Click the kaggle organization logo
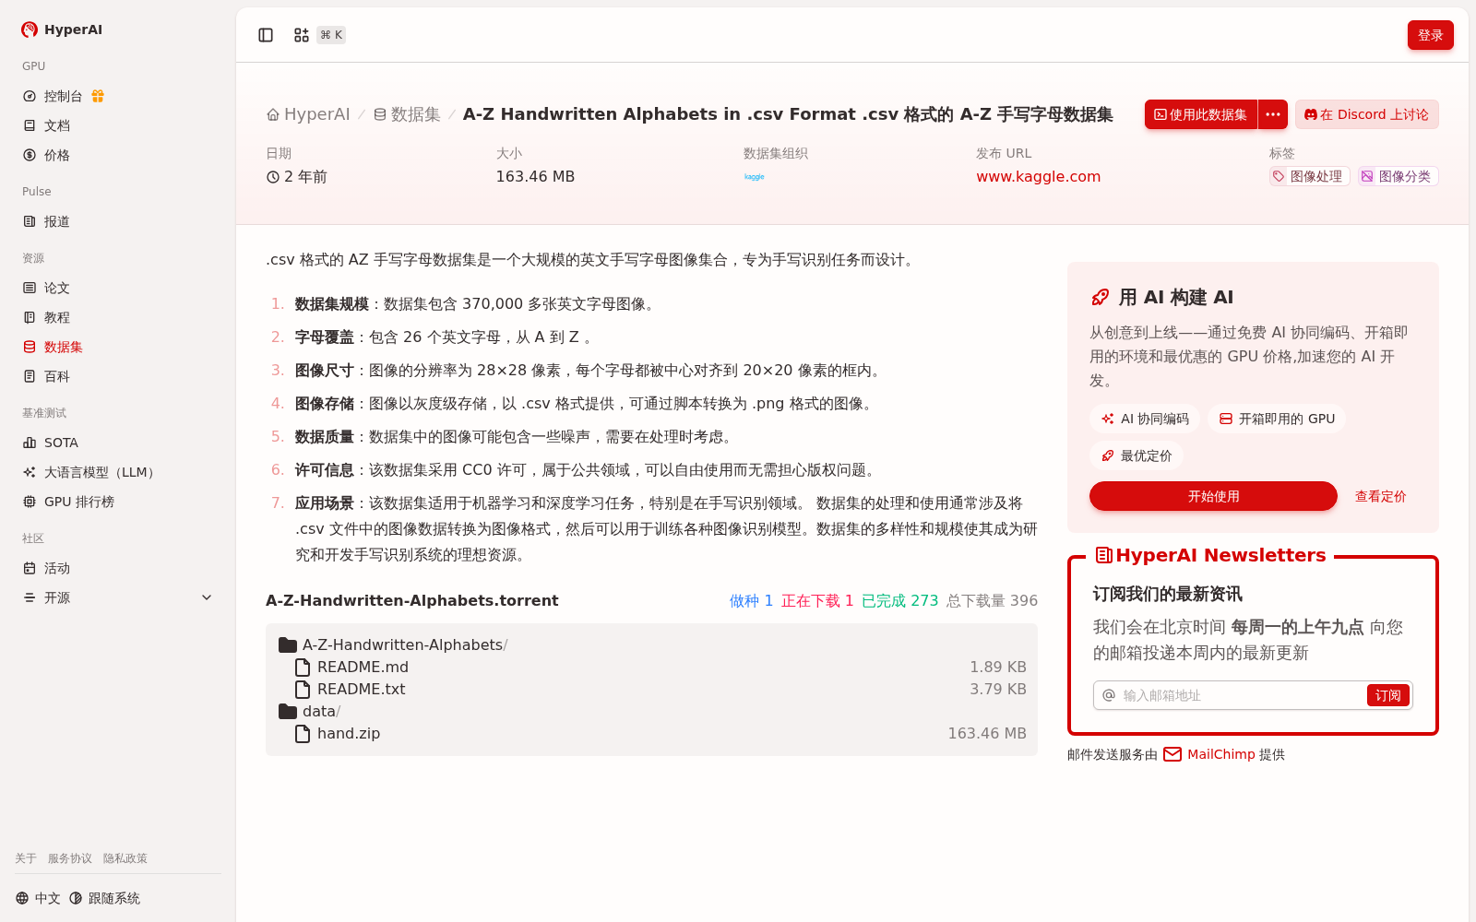The width and height of the screenshot is (1476, 922). [x=755, y=177]
